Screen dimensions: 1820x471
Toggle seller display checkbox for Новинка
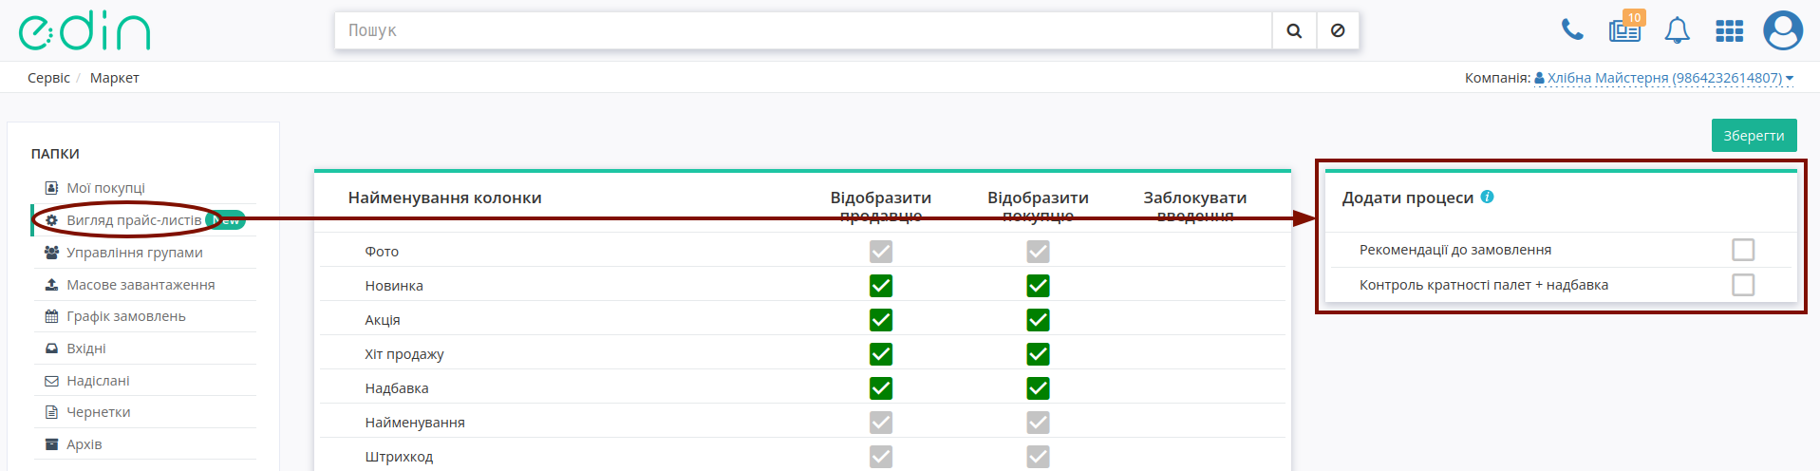click(881, 286)
